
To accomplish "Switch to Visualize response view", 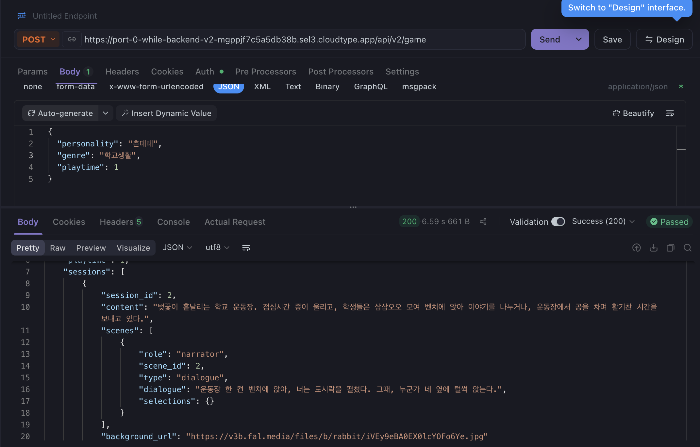I will coord(133,248).
